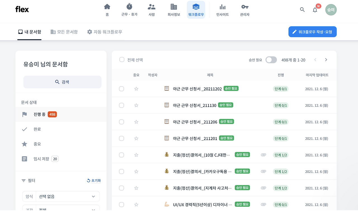This screenshot has height=211, width=358.
Task: Switch to 모든 문서함 tab
Action: tap(64, 32)
